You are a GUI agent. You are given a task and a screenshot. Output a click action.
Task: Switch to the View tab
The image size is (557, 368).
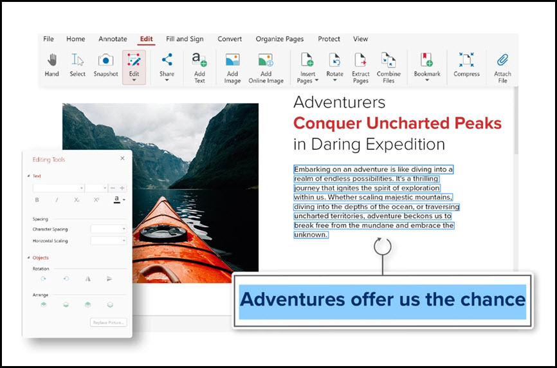click(x=361, y=39)
